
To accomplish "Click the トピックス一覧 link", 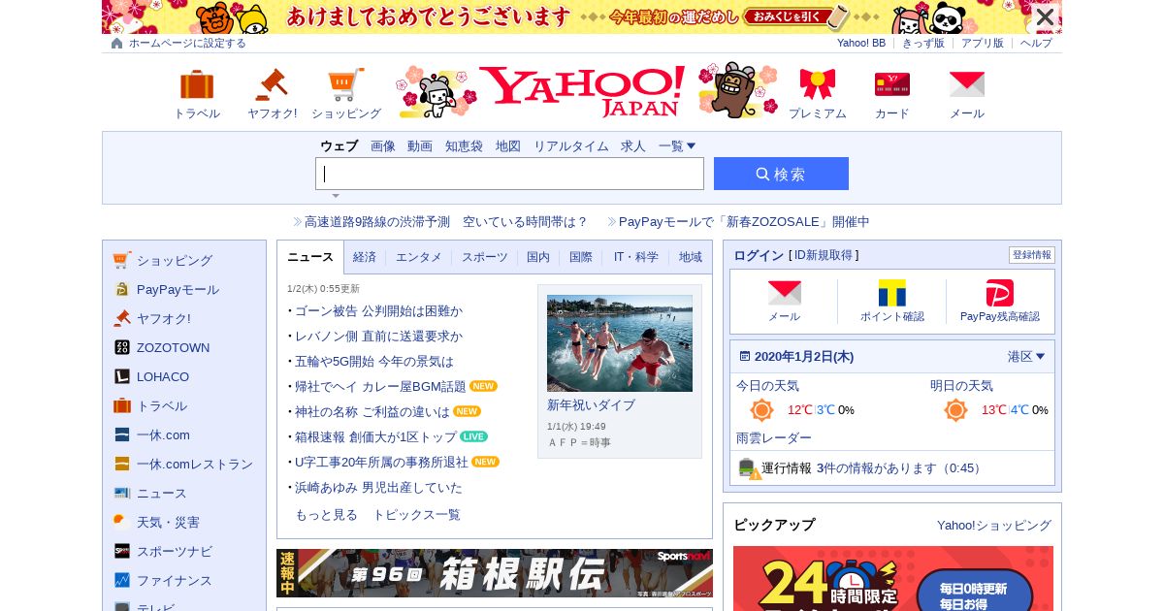I will coord(416,514).
